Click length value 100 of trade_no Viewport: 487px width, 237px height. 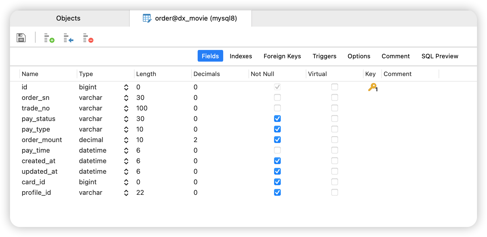[142, 108]
